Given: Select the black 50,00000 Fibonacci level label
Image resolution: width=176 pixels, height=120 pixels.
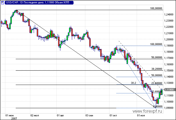Looking at the screenshot, I should (157, 57).
